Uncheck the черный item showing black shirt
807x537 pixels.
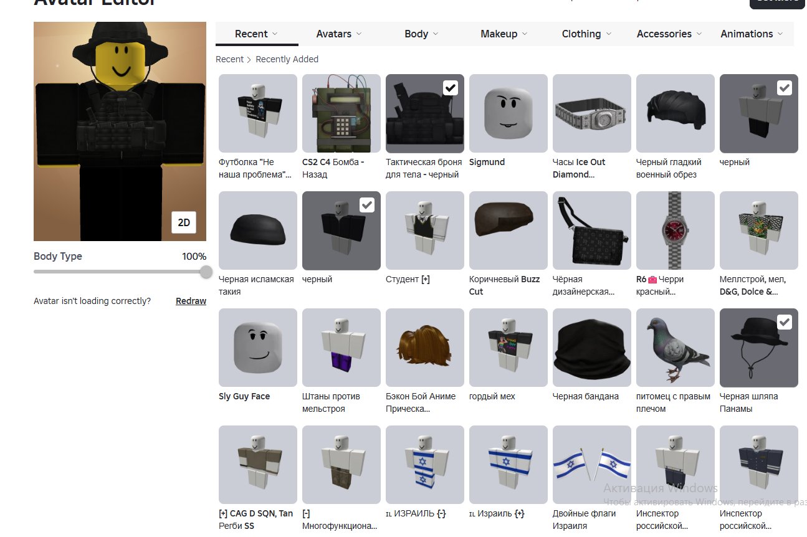coord(366,205)
